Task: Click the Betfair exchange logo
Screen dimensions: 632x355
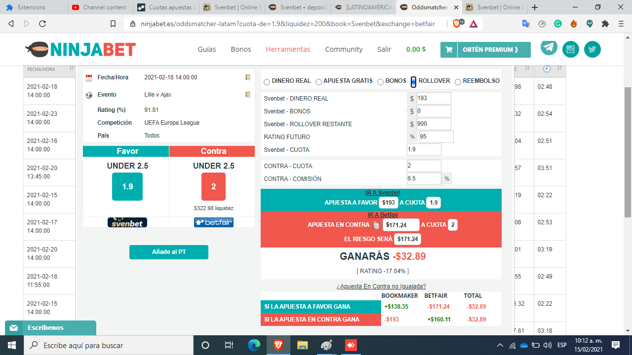Action: click(x=214, y=222)
